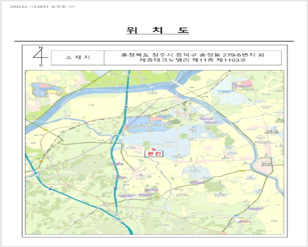Click the 위치도 page title
The width and height of the screenshot is (308, 247).
point(158,30)
